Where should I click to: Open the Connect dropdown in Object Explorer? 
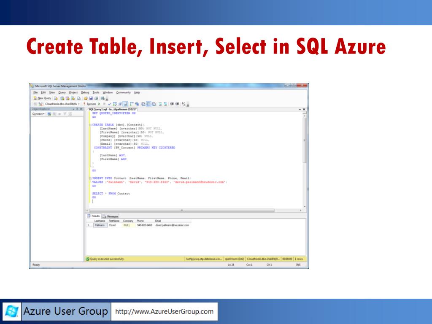click(x=38, y=114)
